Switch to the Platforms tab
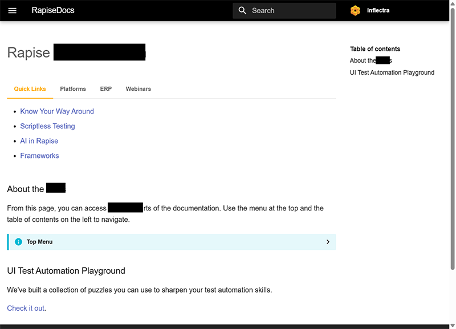This screenshot has height=329, width=456. pyautogui.click(x=73, y=89)
